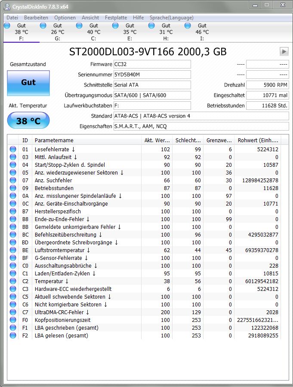Click the Rohwert column header

tap(258, 140)
